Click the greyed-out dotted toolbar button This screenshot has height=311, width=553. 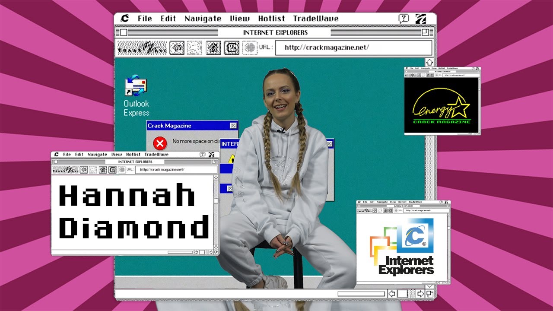(194, 48)
